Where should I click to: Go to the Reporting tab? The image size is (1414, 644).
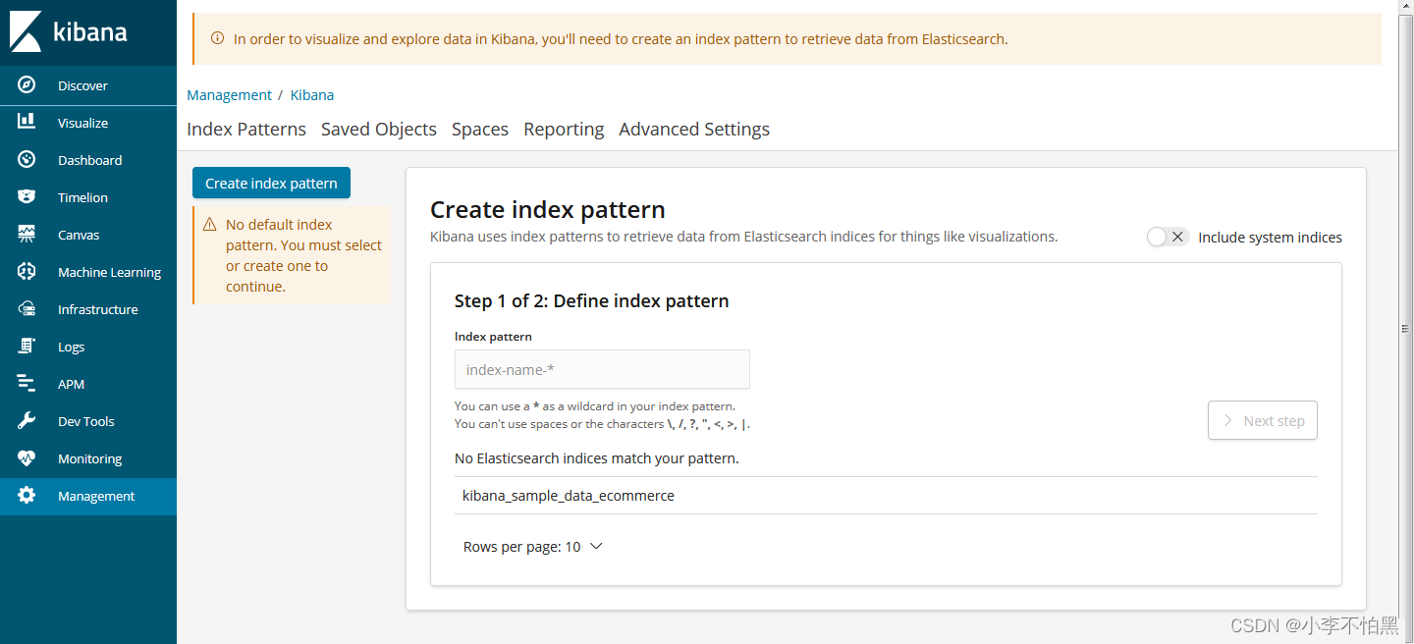(564, 129)
